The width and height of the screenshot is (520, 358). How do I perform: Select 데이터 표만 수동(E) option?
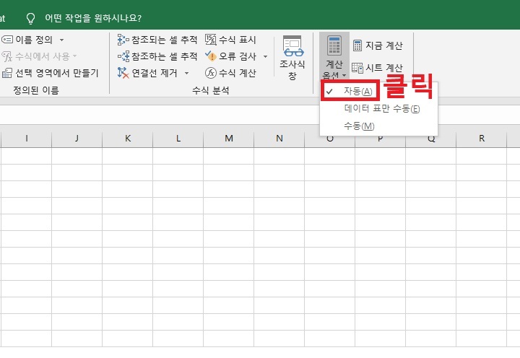(x=378, y=108)
